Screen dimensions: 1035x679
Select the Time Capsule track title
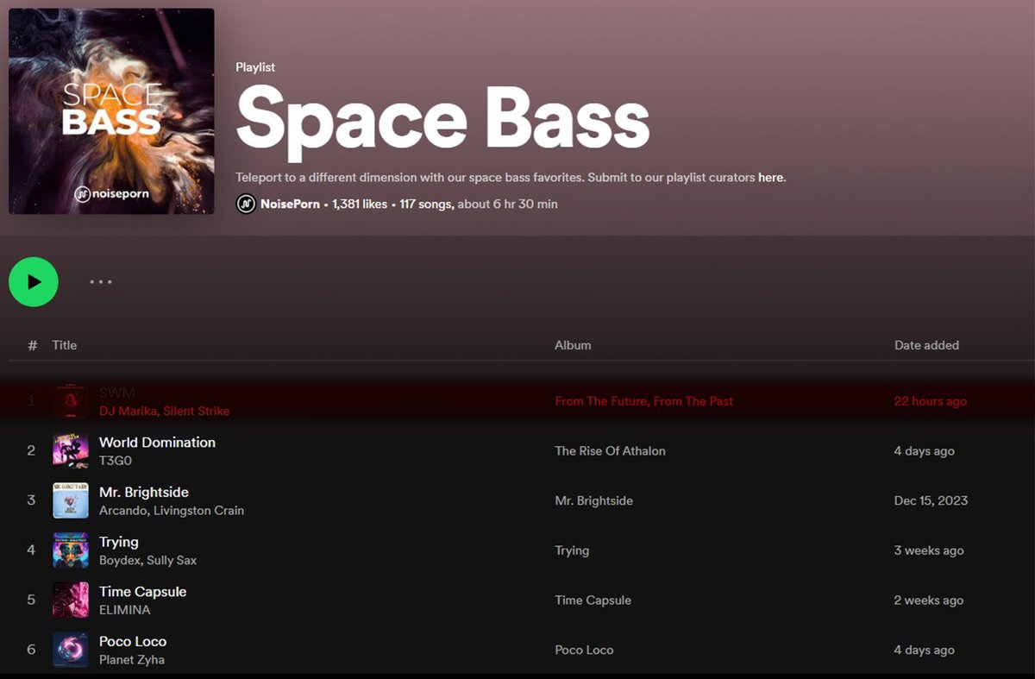point(143,592)
